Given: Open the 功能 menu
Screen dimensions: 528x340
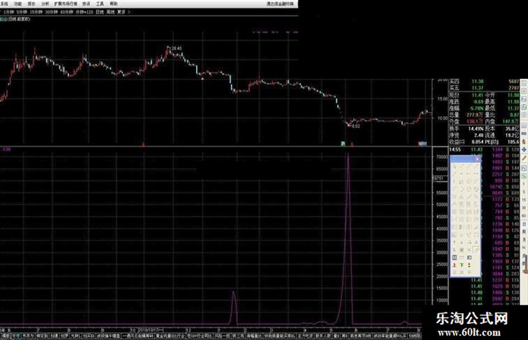Looking at the screenshot, I should (17, 4).
